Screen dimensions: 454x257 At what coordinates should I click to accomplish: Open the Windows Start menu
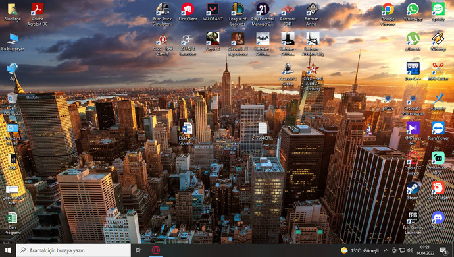tap(8, 250)
